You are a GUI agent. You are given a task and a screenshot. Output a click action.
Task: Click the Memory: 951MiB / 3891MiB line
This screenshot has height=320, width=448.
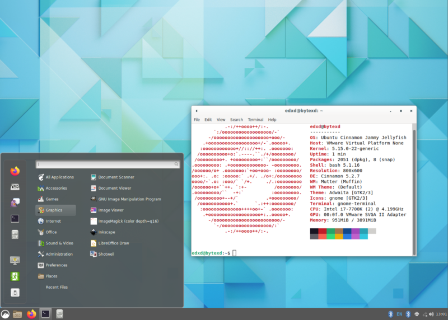pyautogui.click(x=343, y=220)
